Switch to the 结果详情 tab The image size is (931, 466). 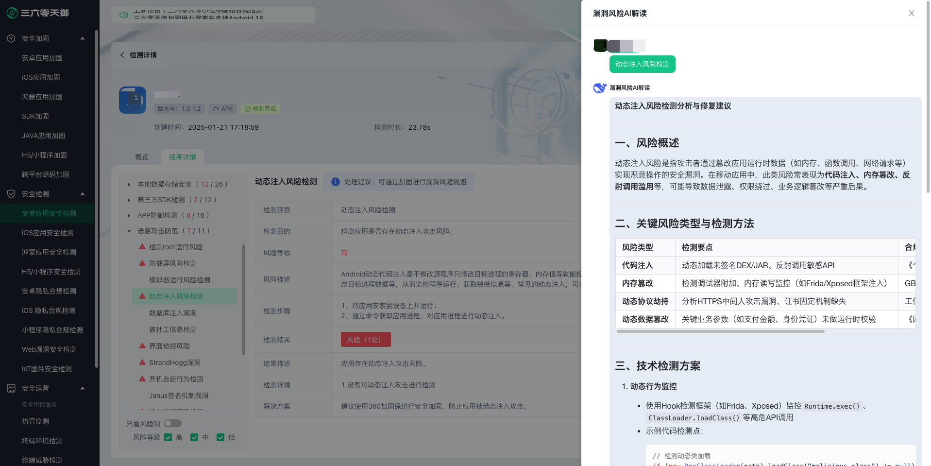[x=183, y=157]
